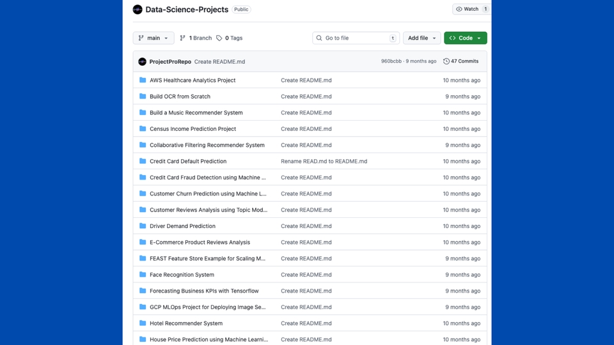Screen dimensions: 614x345
Task: Open GCP MLOps Project for Deploying folder name
Action: click(x=207, y=307)
